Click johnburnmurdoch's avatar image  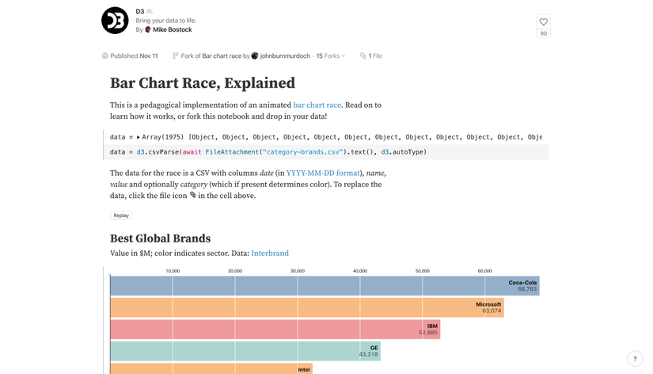[255, 56]
